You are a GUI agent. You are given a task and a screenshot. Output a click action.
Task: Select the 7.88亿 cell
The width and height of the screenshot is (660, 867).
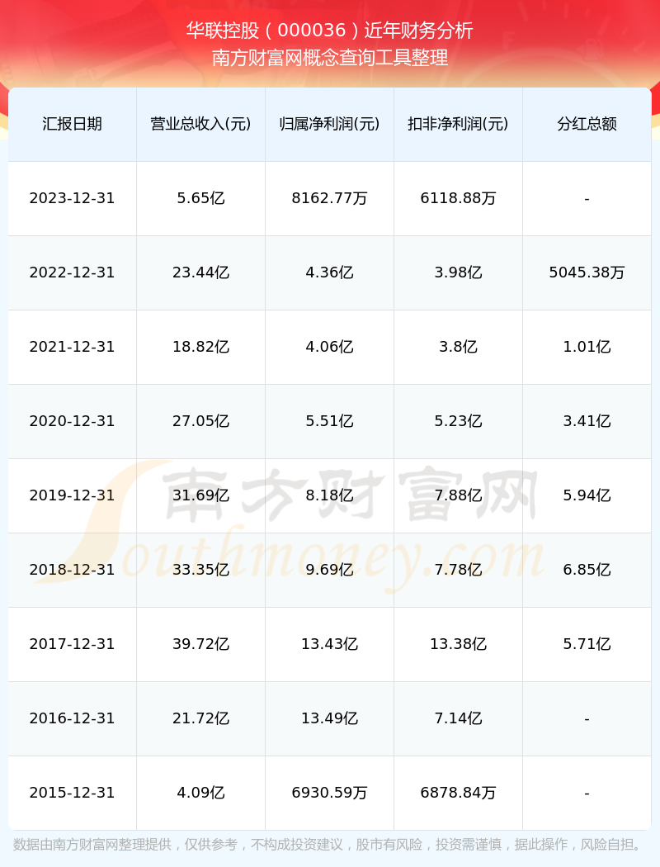tap(459, 495)
